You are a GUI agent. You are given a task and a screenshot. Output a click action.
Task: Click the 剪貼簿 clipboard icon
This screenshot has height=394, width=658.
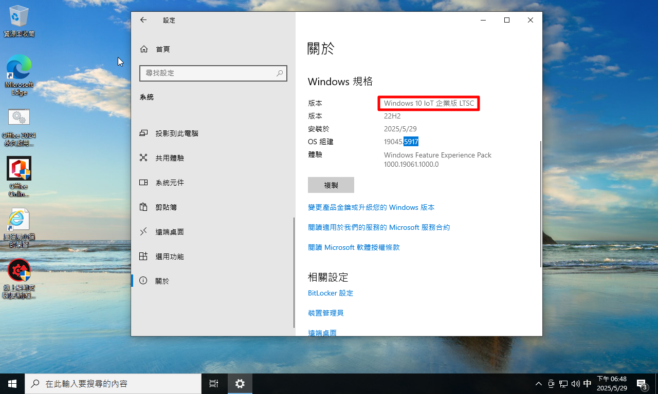(144, 207)
